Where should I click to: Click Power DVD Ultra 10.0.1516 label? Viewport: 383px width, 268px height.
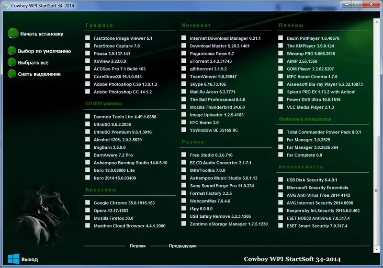tap(314, 100)
